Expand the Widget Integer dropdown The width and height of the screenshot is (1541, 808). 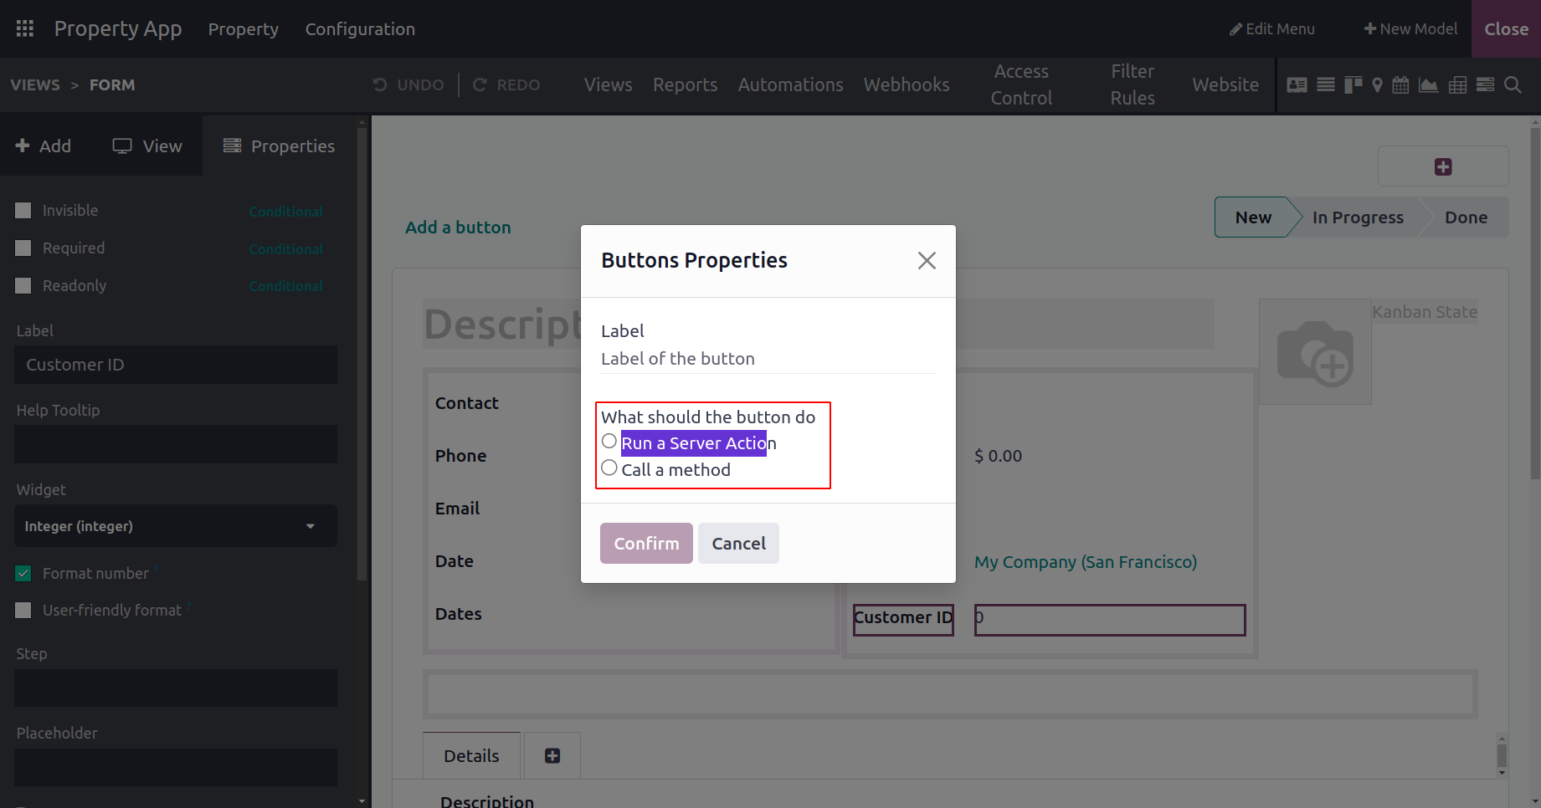pyautogui.click(x=176, y=526)
